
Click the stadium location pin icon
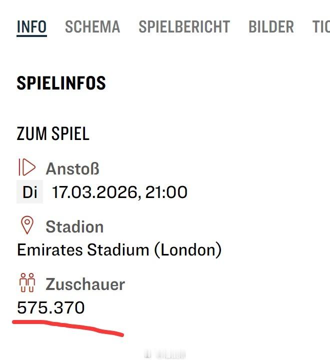pyautogui.click(x=27, y=226)
